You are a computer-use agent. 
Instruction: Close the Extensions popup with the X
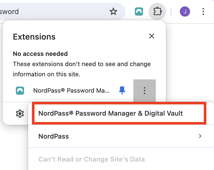(x=152, y=36)
